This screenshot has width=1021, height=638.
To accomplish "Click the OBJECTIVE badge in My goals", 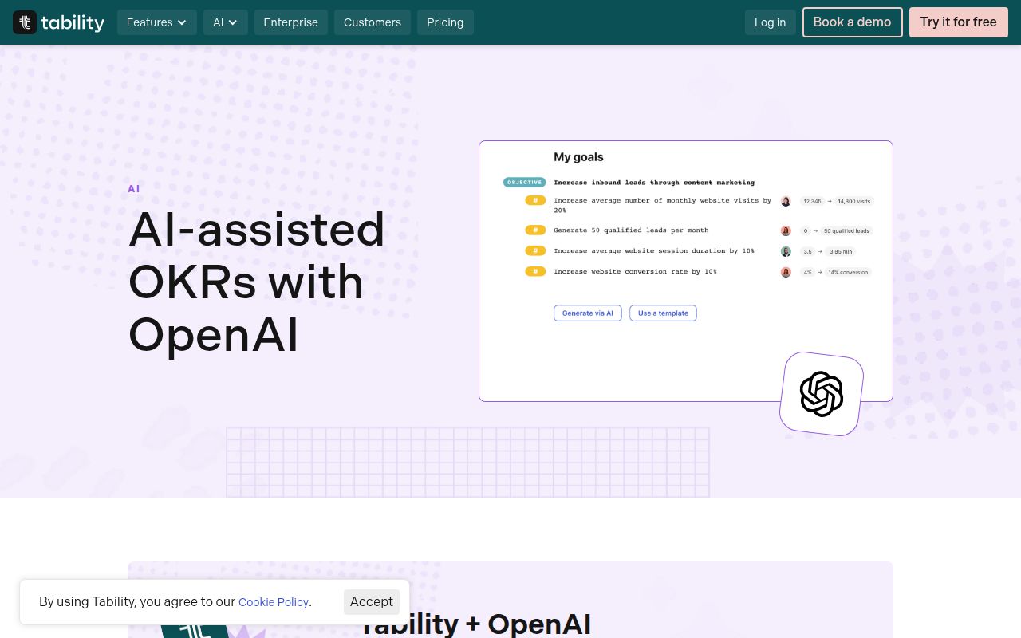I will coord(524,183).
